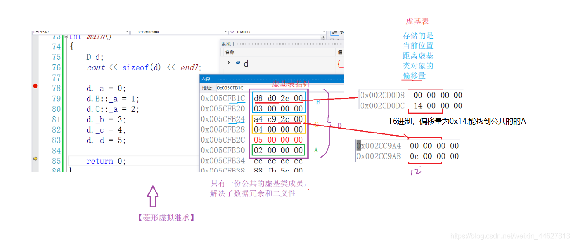Click the 名称 column header in Watch
Image resolution: width=574 pixels, height=244 pixels.
tap(230, 52)
